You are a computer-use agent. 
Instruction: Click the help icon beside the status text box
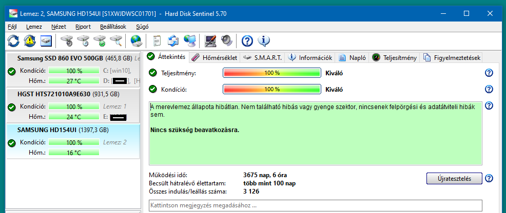[489, 105]
